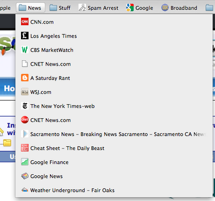This screenshot has width=215, height=201.
Task: Click the WSJ favicon icon
Action: [x=25, y=92]
